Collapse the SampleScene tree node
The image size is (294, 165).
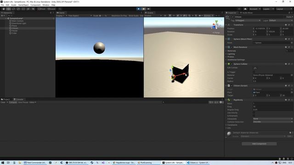[x=6, y=18]
